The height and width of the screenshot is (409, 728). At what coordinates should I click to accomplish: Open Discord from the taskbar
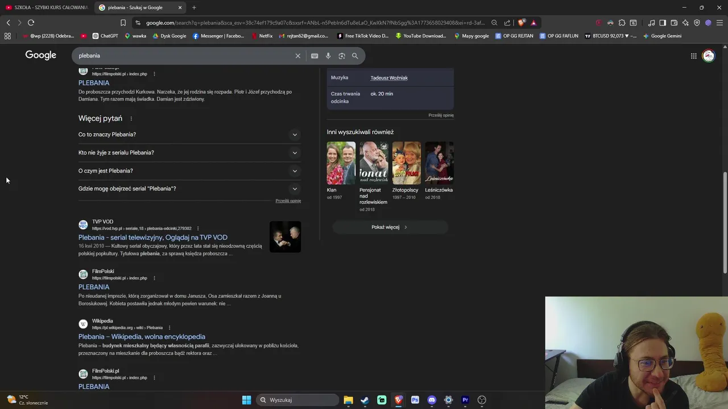(x=432, y=400)
